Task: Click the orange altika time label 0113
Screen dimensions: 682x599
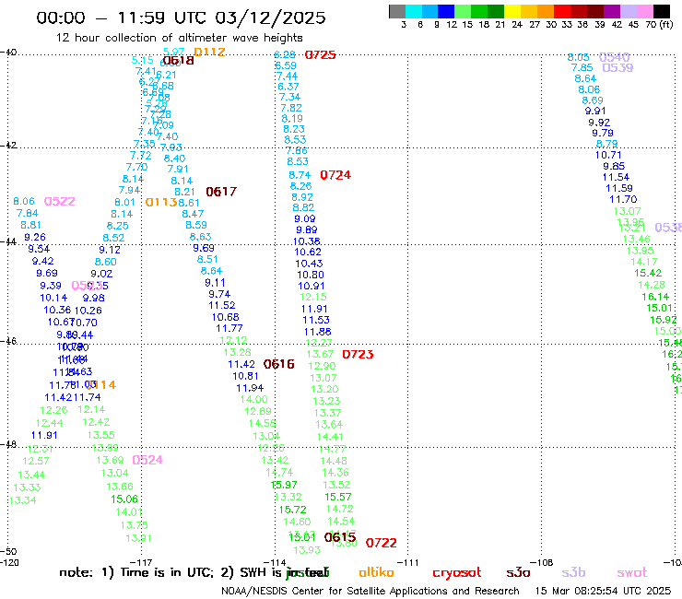Action: tap(161, 202)
